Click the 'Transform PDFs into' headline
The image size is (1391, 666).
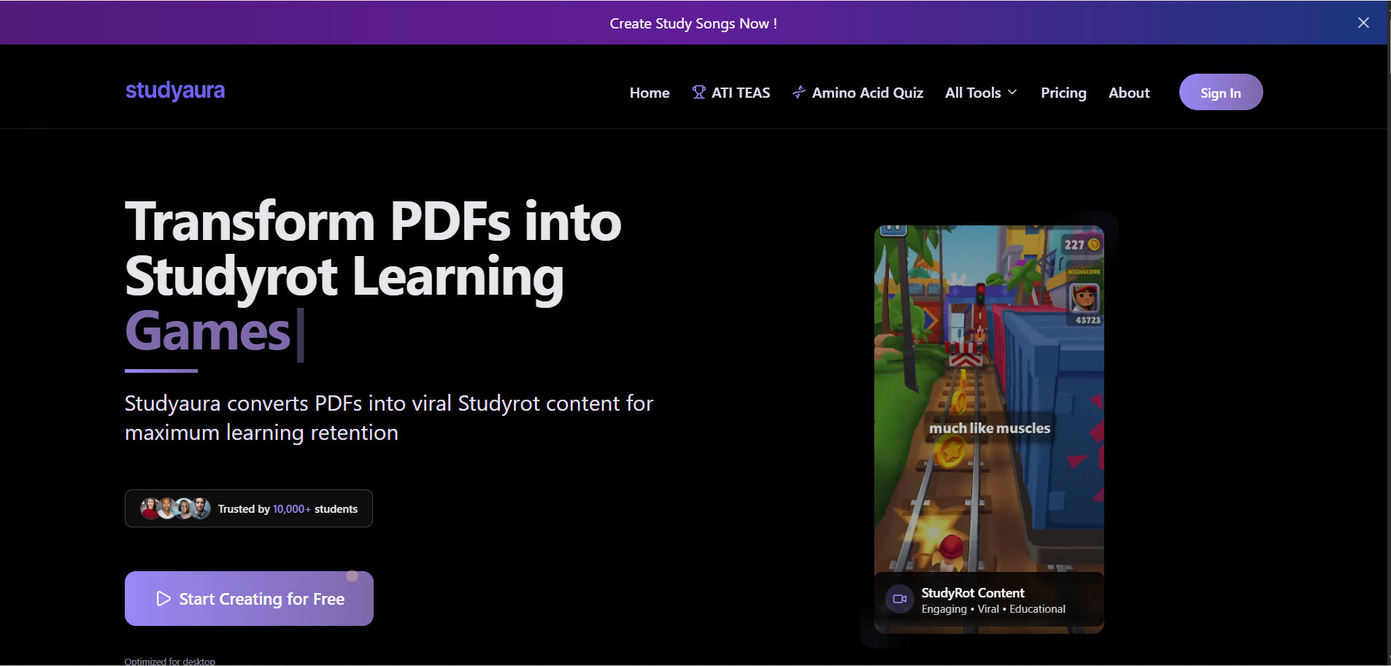point(373,222)
